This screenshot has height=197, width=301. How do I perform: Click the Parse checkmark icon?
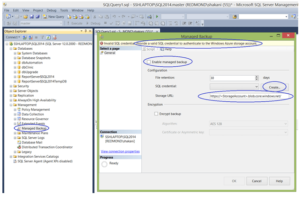[x=111, y=23]
